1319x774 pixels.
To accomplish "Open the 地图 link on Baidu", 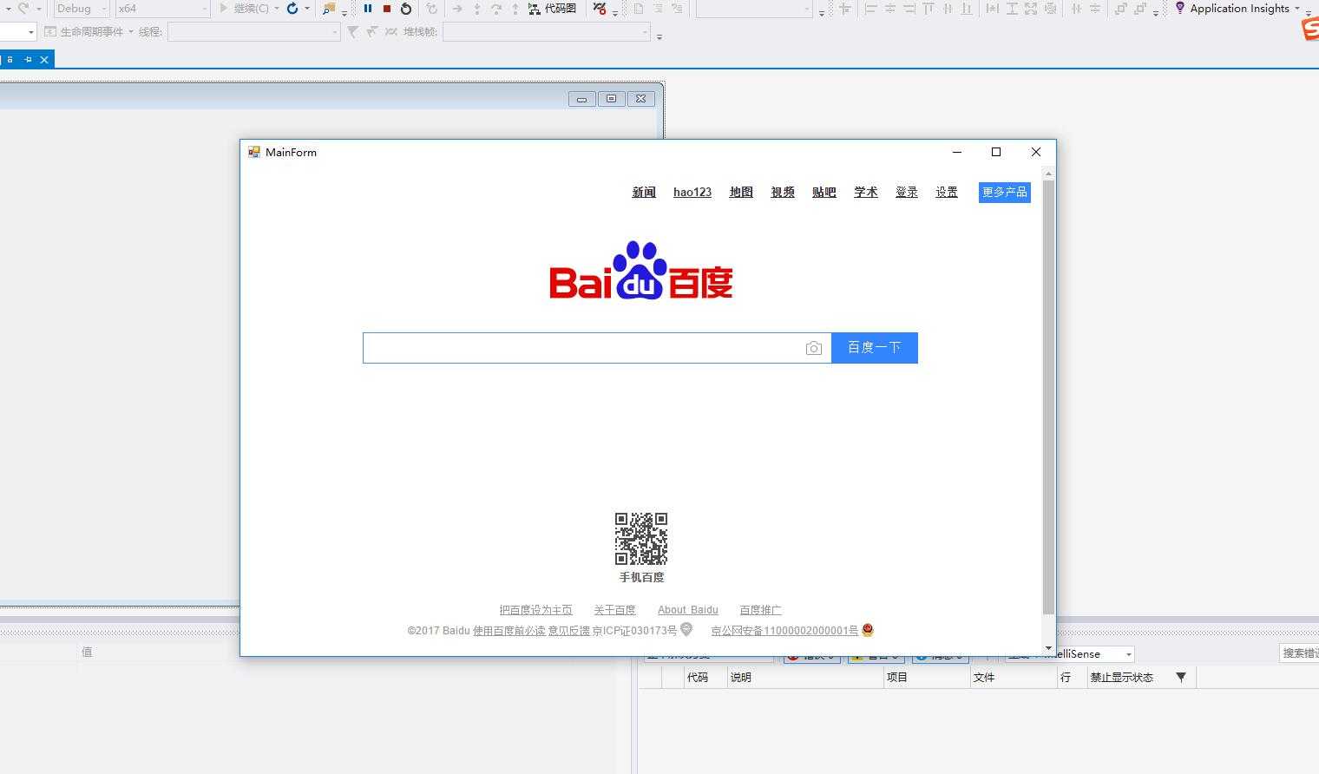I will click(x=741, y=193).
